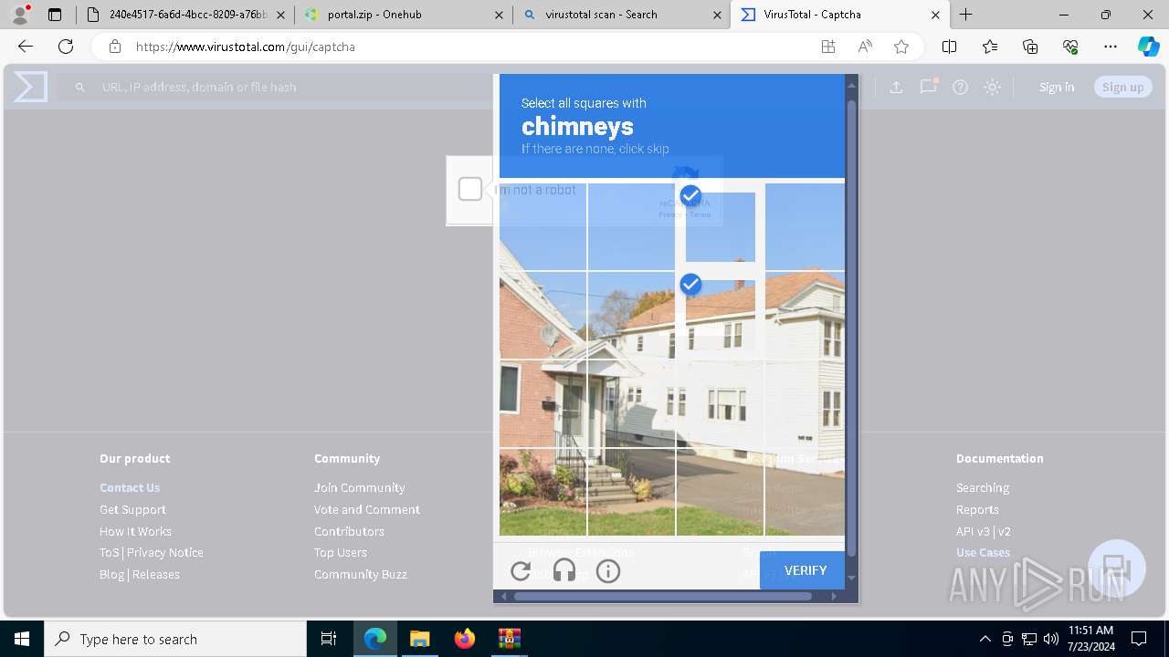The height and width of the screenshot is (657, 1169).
Task: Open the browser profile icon
Action: click(x=20, y=15)
